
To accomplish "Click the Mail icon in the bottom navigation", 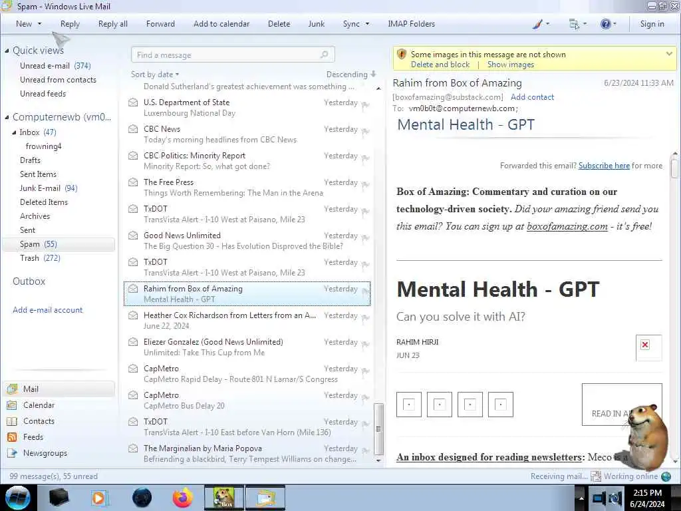I will coord(12,389).
